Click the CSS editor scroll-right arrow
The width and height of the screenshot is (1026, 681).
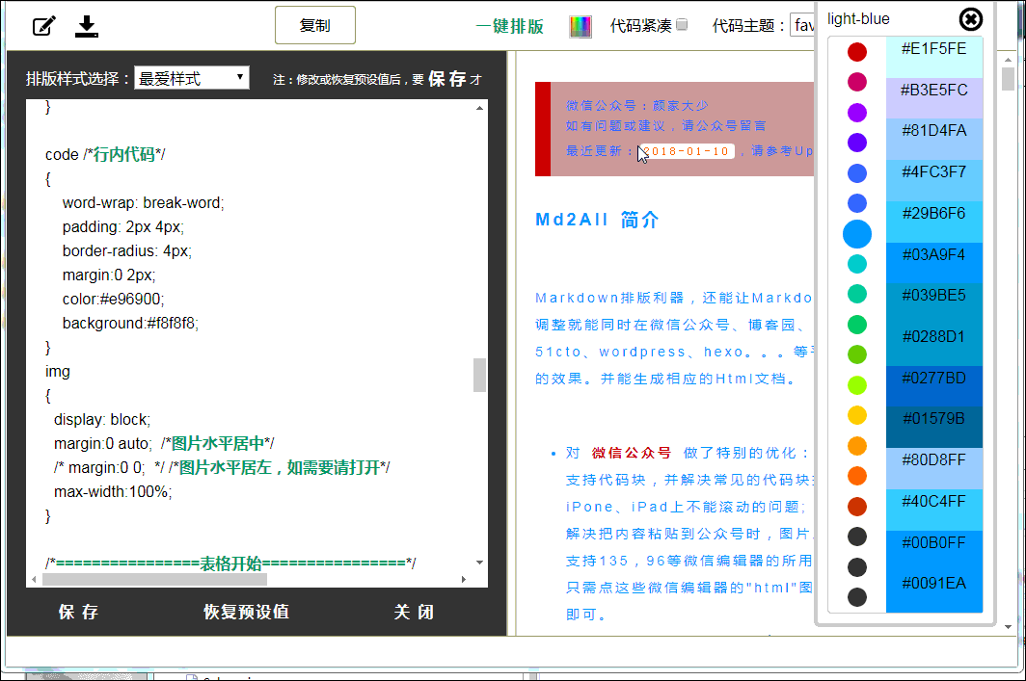[463, 580]
